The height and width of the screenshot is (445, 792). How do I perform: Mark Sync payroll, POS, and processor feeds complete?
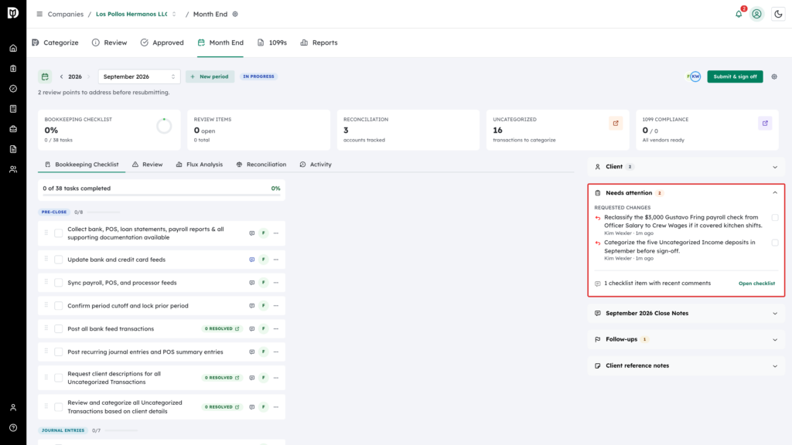(59, 283)
